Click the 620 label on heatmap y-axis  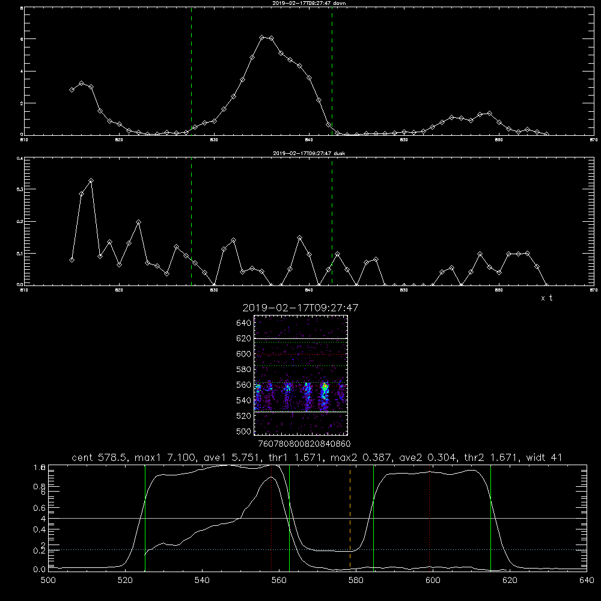244,338
